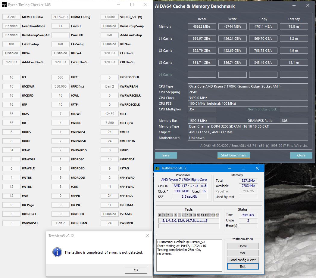Click the blue info icon in TestMem5 dialog

pos(57,252)
